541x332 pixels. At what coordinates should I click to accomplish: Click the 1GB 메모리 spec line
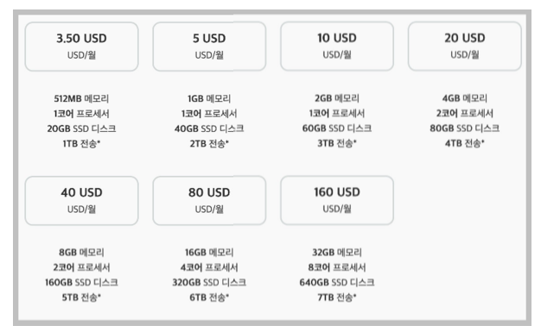(x=209, y=98)
